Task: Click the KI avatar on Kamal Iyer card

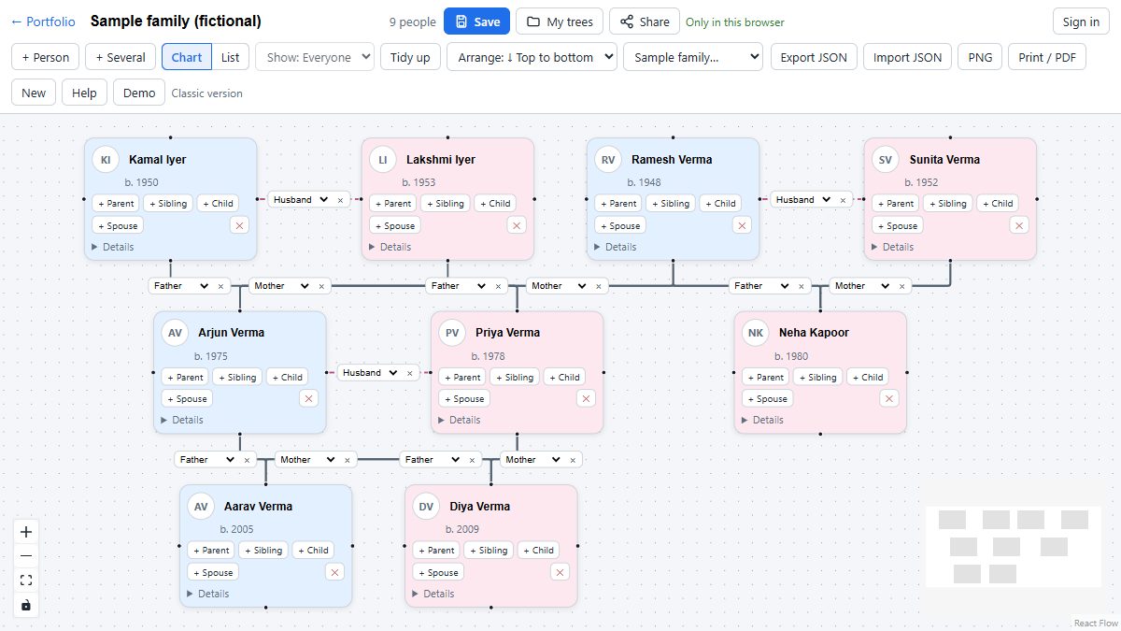Action: tap(106, 160)
